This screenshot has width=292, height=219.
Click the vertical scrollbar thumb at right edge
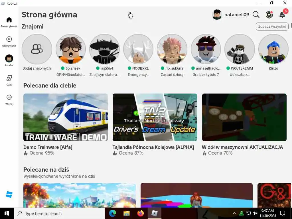tap(291, 26)
